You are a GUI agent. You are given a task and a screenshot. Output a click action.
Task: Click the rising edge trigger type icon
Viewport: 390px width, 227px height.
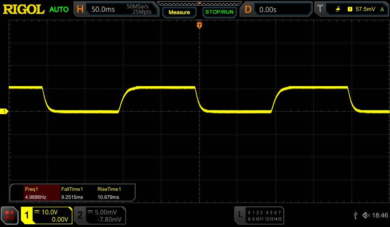337,9
